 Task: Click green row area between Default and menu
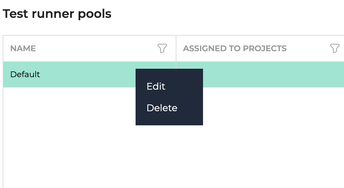(88, 74)
